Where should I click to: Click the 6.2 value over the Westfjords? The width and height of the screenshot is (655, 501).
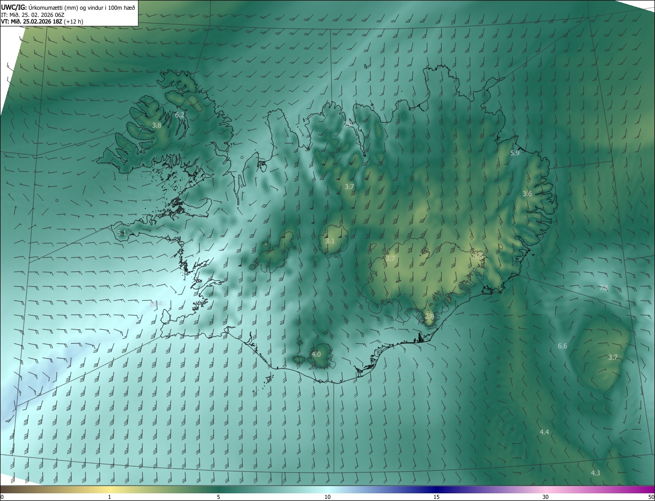(x=180, y=115)
